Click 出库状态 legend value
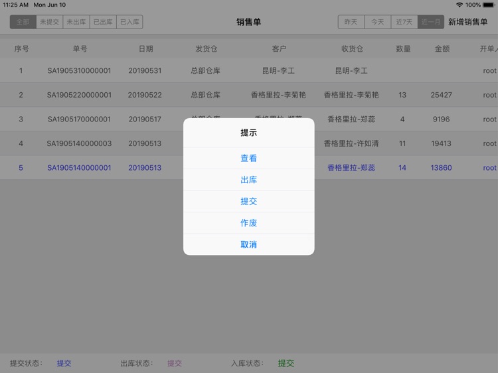498x373 pixels. coord(175,363)
